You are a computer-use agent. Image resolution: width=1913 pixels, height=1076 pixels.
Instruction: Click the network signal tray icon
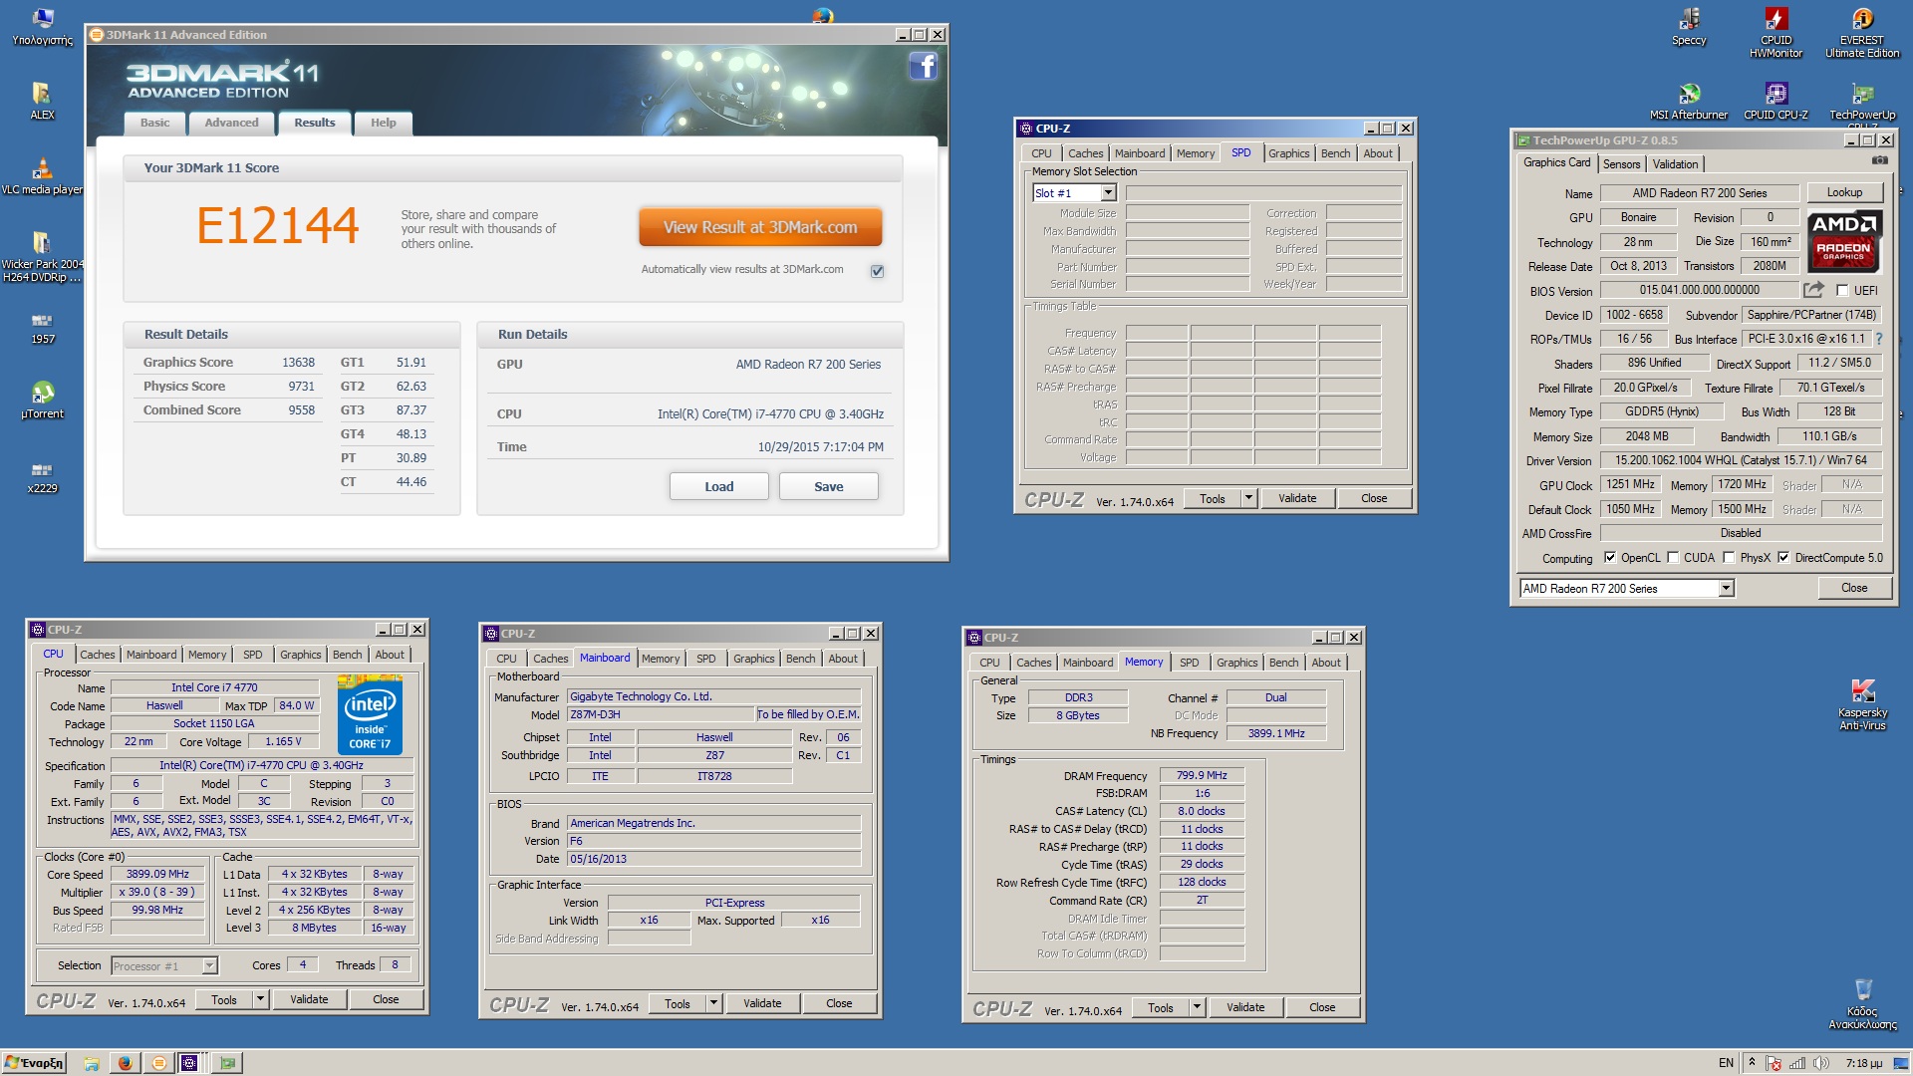(1797, 1063)
